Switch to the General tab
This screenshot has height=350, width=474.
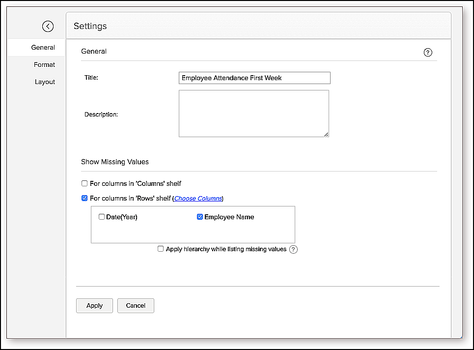(x=43, y=48)
